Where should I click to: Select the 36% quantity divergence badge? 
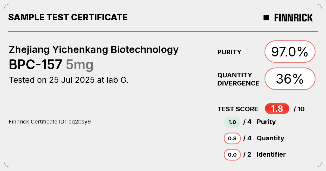coord(290,79)
